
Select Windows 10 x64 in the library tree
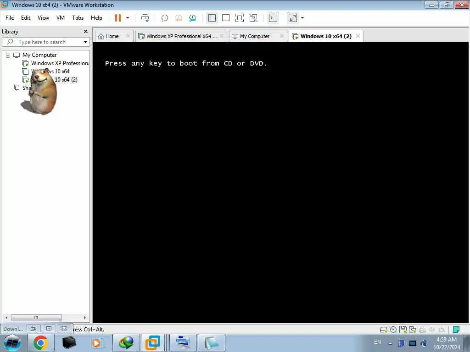point(50,71)
